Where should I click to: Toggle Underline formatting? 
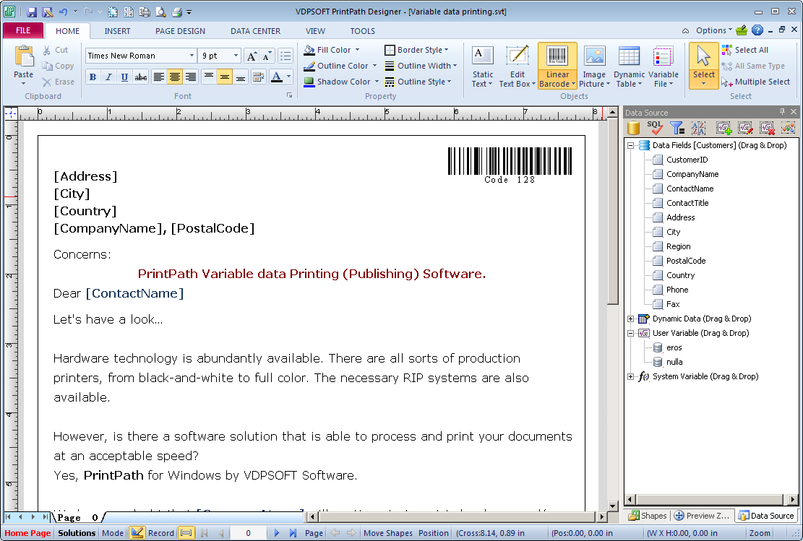pos(124,77)
